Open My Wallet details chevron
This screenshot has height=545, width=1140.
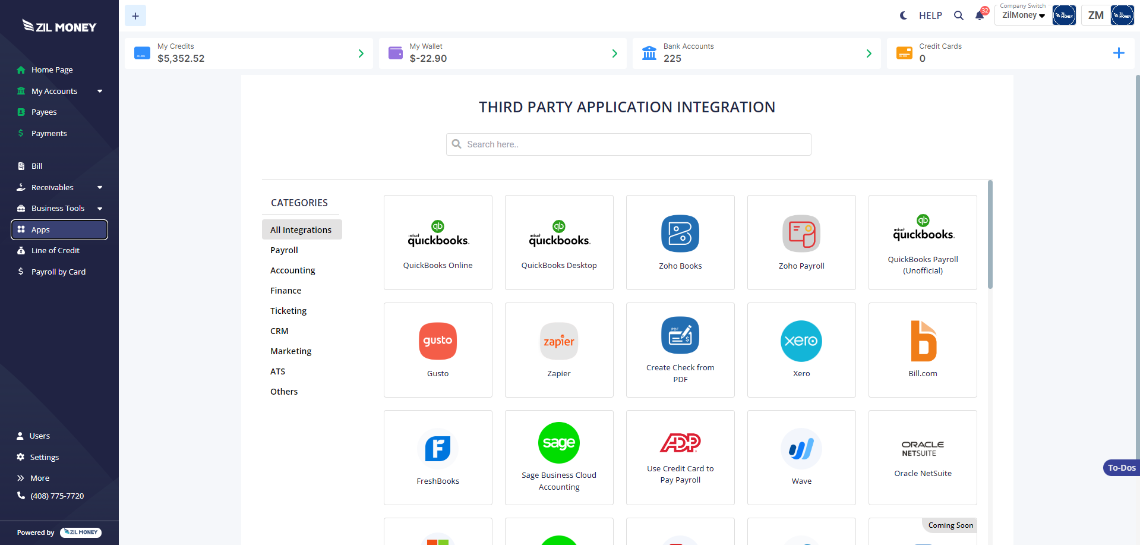point(614,53)
